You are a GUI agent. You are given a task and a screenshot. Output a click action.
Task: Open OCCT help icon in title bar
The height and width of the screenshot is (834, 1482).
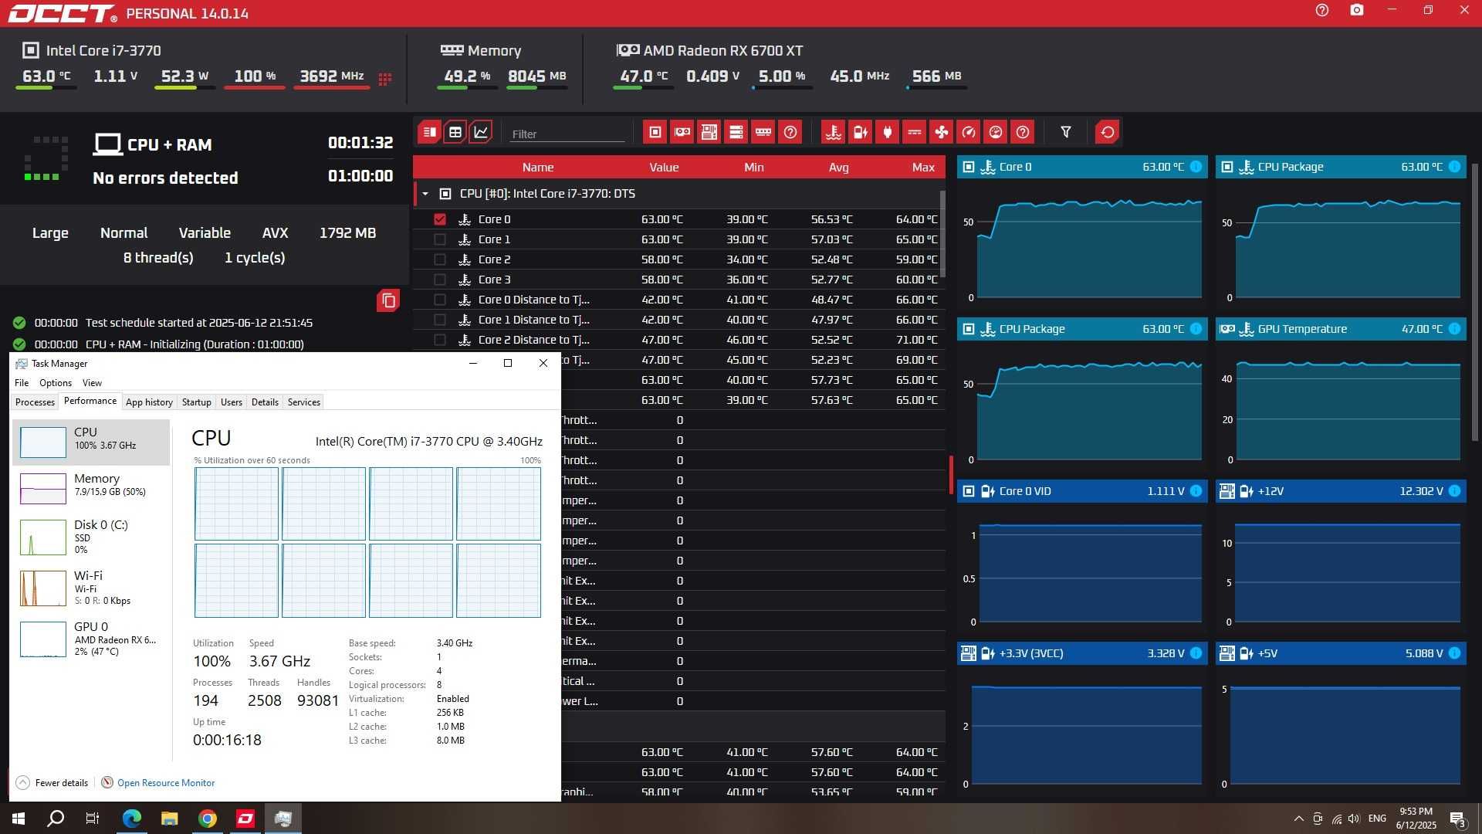(1322, 10)
